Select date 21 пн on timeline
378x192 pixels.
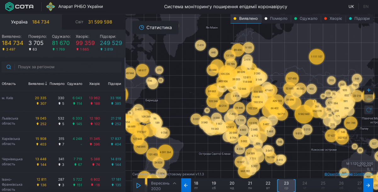pyautogui.click(x=250, y=185)
